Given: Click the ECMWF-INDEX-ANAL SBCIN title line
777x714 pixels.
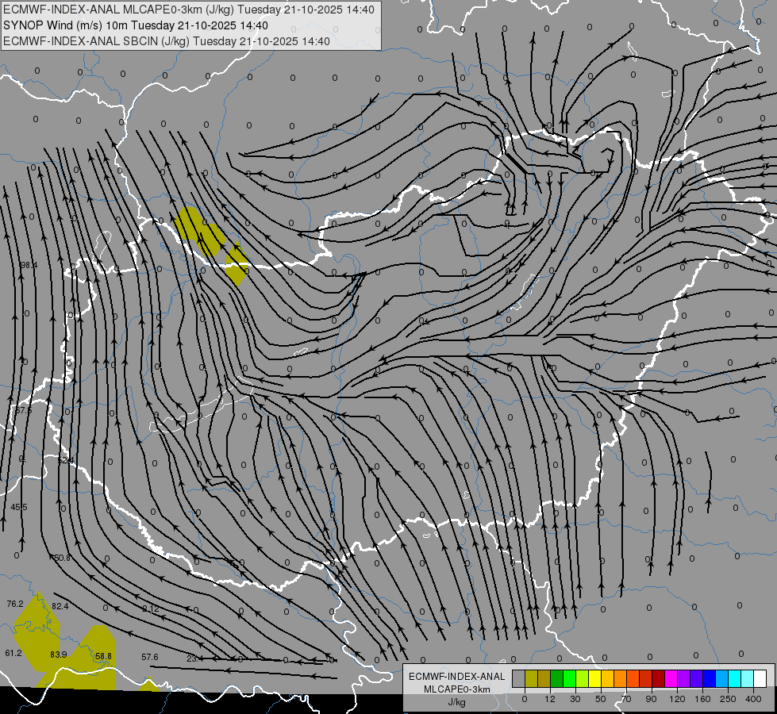Looking at the screenshot, I should pos(167,41).
